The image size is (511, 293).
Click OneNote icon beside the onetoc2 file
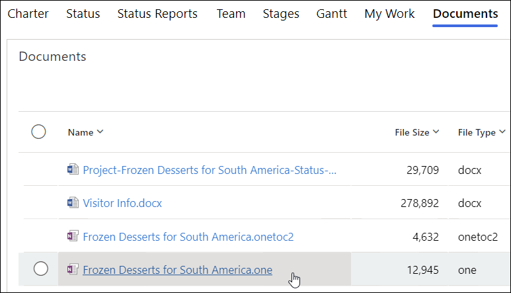coord(73,236)
